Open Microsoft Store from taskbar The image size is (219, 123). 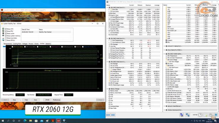(x=36, y=121)
